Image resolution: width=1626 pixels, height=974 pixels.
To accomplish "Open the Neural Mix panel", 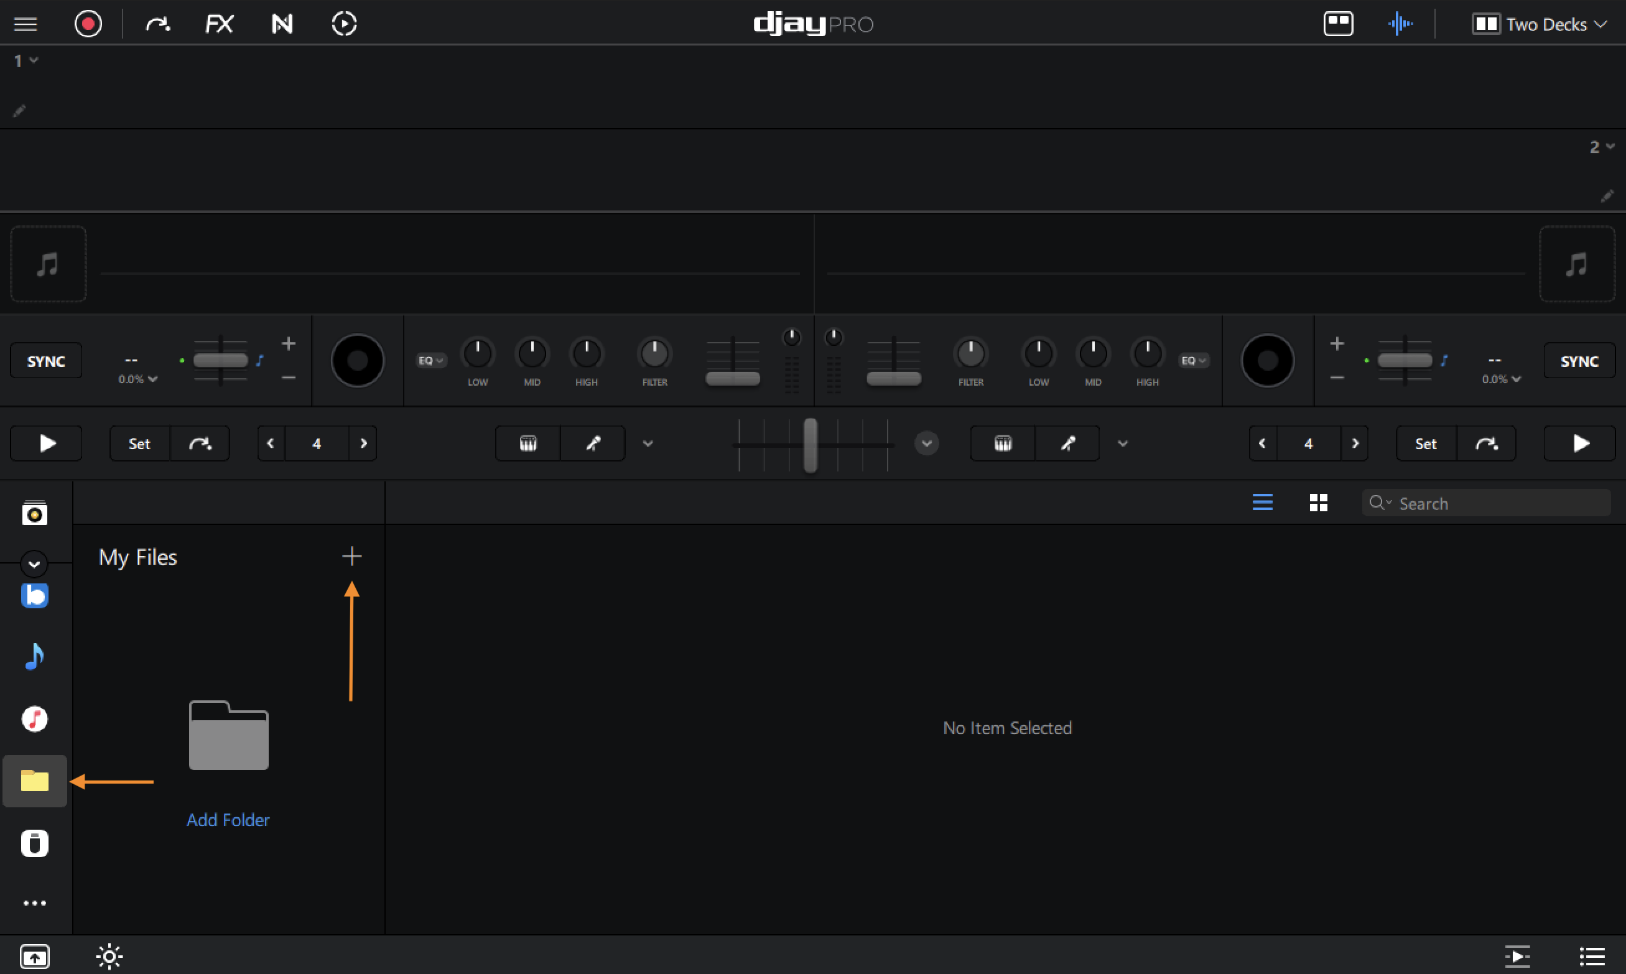I will click(282, 24).
